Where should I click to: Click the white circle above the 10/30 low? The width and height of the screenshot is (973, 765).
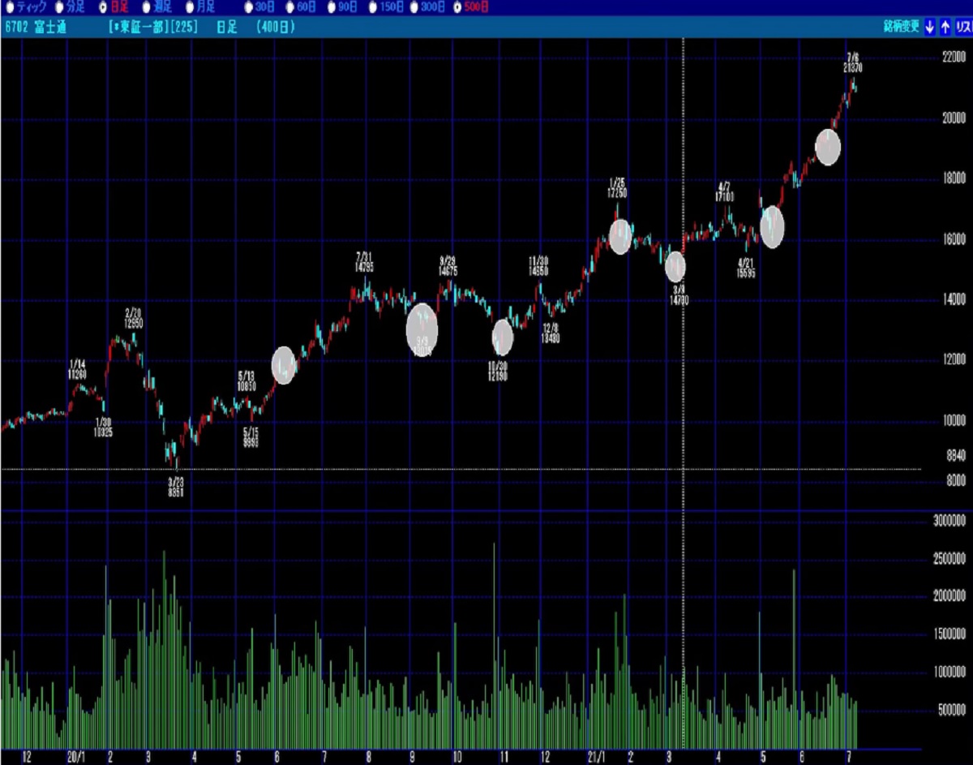pyautogui.click(x=503, y=337)
